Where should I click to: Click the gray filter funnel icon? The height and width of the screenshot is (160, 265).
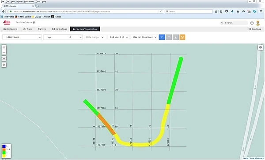pyautogui.click(x=169, y=37)
